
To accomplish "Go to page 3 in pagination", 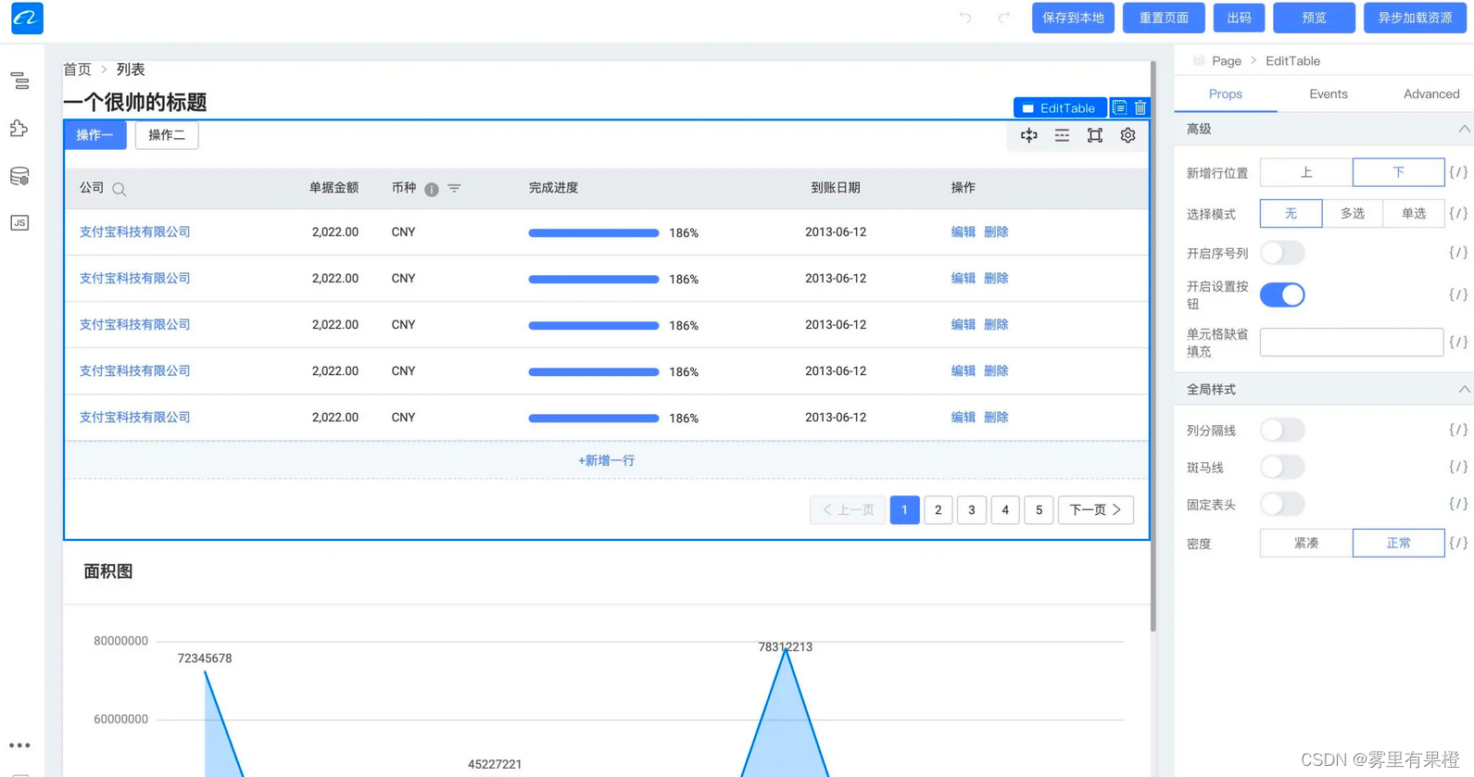I will (x=971, y=510).
